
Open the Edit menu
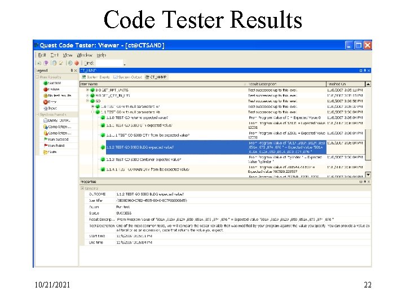point(42,55)
